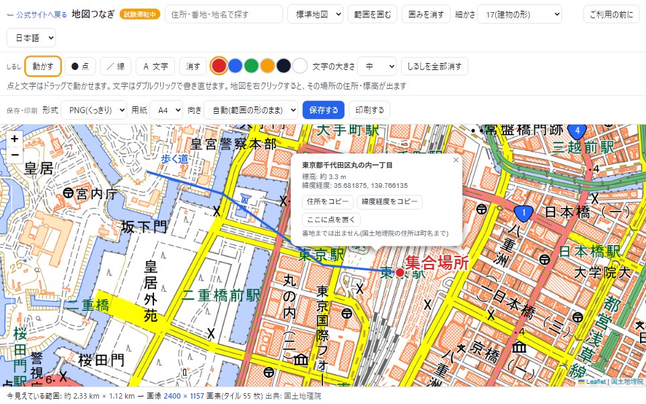Select the 文字 text tool

(155, 67)
